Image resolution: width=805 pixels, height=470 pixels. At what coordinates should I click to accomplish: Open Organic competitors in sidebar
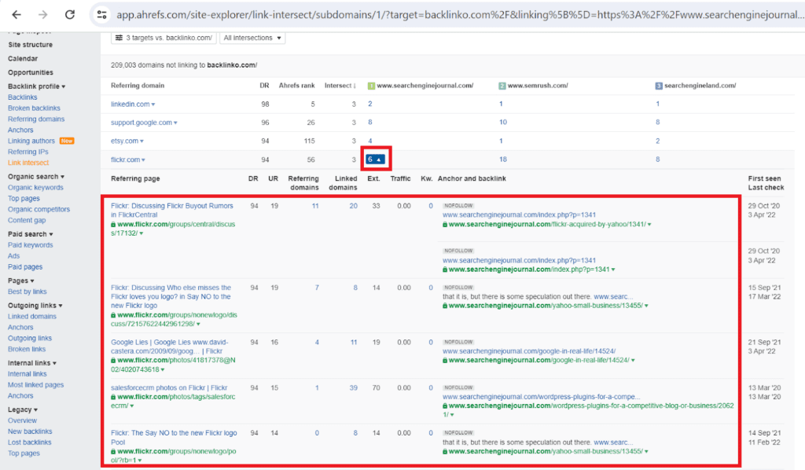pos(39,209)
